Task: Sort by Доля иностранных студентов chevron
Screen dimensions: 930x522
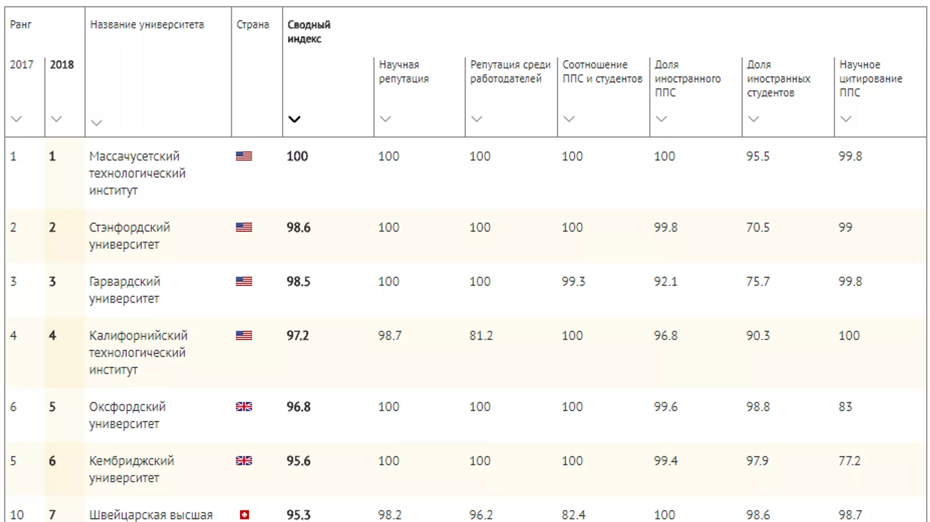Action: pyautogui.click(x=754, y=119)
